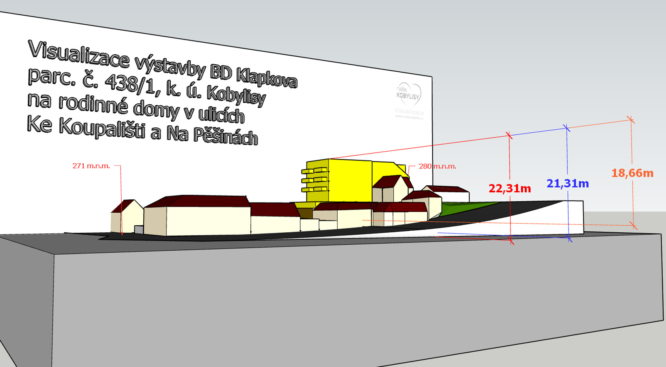Click the title text 'Visualizace výstavby BD Klapkova'
Viewport: 666px width, 367px height.
click(162, 64)
